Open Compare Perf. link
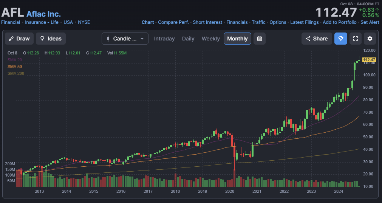Image resolution: width=382 pixels, height=203 pixels. 173,22
